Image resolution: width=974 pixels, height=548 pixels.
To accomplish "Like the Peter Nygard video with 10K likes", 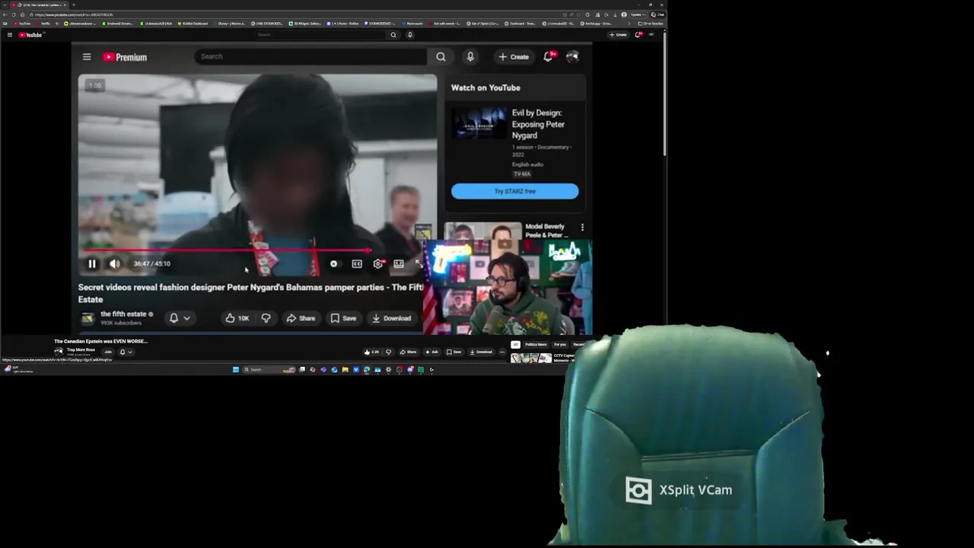I will tap(237, 318).
